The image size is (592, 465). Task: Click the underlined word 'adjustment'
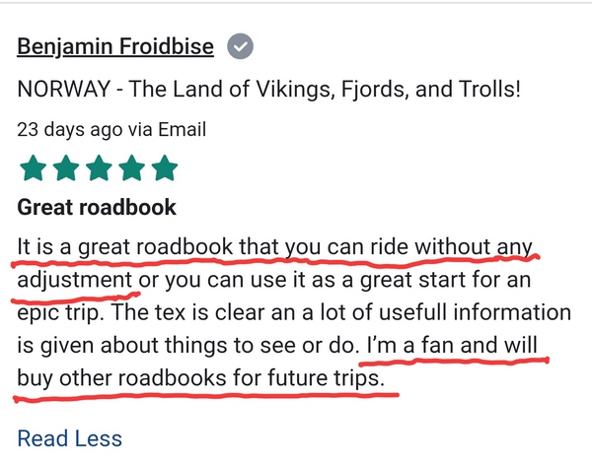tap(75, 280)
